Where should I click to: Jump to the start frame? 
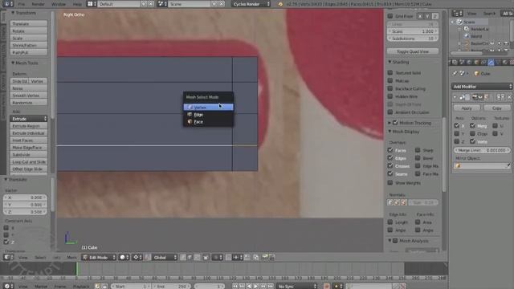pyautogui.click(x=235, y=287)
